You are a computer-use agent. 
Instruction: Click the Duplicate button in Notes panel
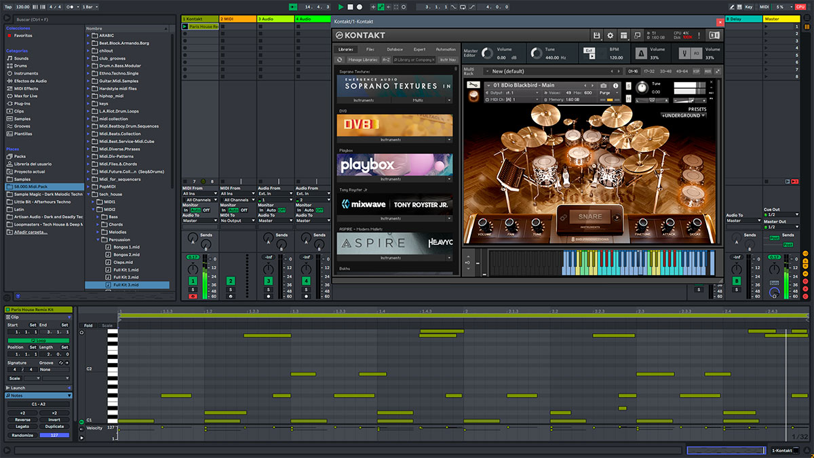(54, 427)
